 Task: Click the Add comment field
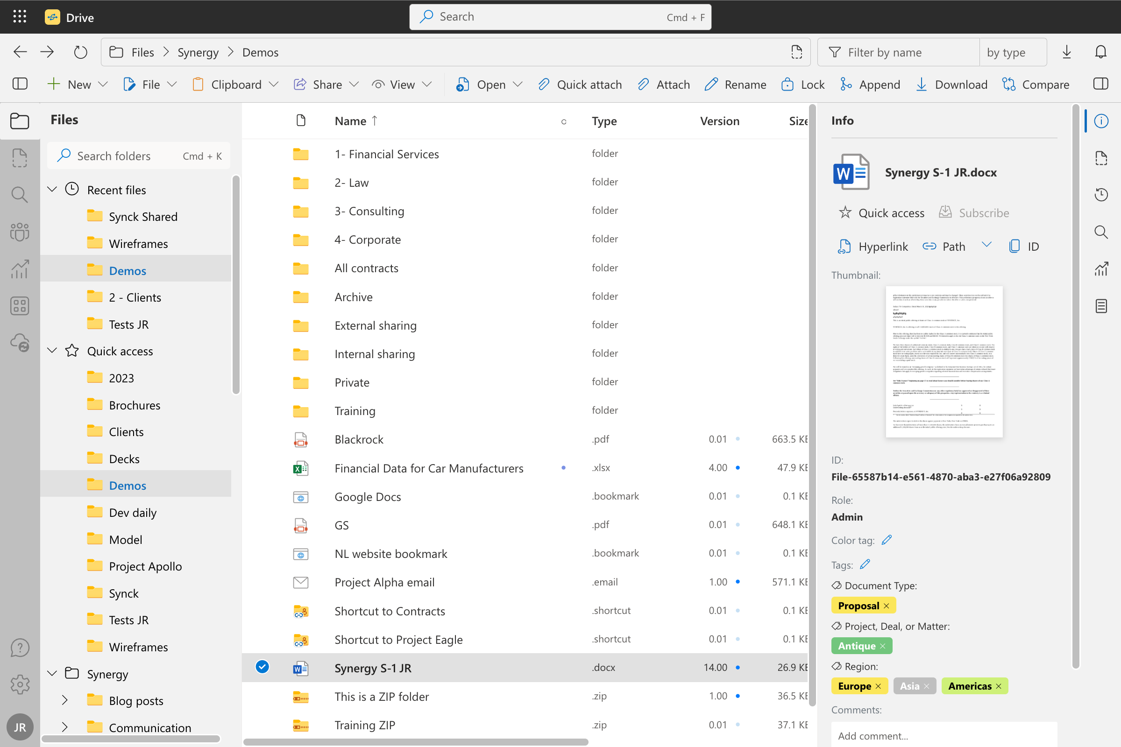click(944, 735)
